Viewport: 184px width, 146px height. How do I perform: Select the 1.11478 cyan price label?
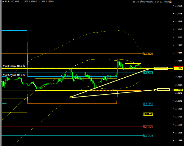click(148, 136)
